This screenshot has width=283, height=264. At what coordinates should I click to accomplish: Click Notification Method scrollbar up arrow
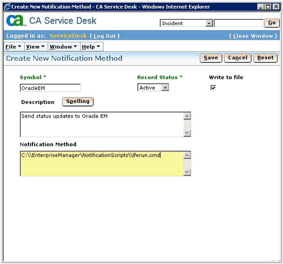[x=187, y=155]
